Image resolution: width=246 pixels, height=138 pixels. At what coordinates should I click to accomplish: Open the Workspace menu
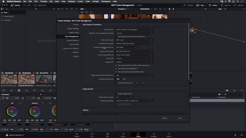coord(106,2)
